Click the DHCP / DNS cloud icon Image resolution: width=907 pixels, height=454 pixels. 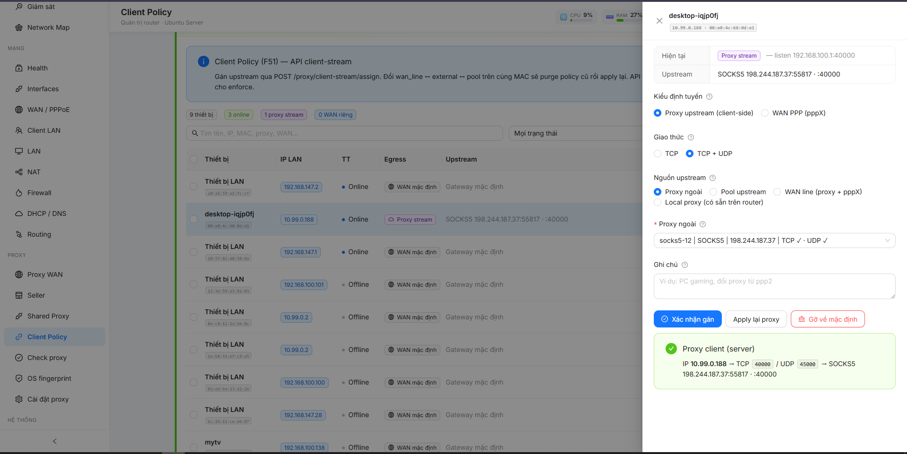(19, 214)
